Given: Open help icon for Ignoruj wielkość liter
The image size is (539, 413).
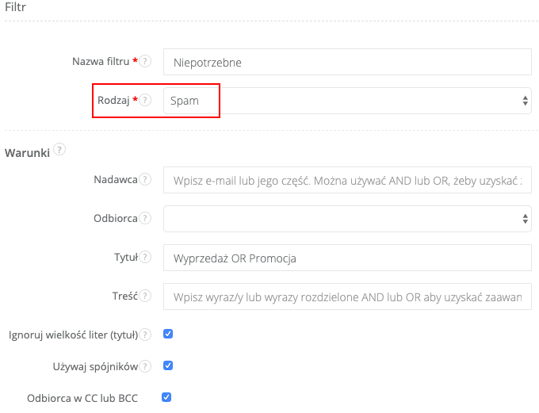Looking at the screenshot, I should point(145,335).
